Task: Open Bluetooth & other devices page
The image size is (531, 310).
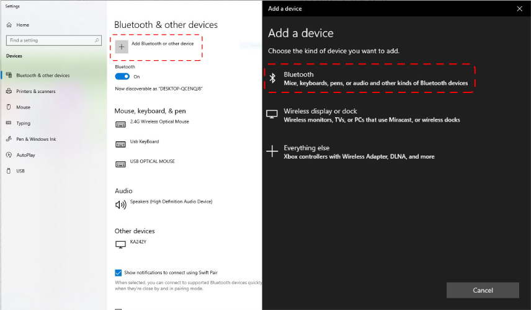Action: [x=43, y=75]
